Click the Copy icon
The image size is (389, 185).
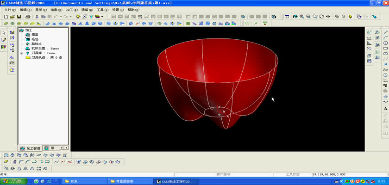pos(43,17)
